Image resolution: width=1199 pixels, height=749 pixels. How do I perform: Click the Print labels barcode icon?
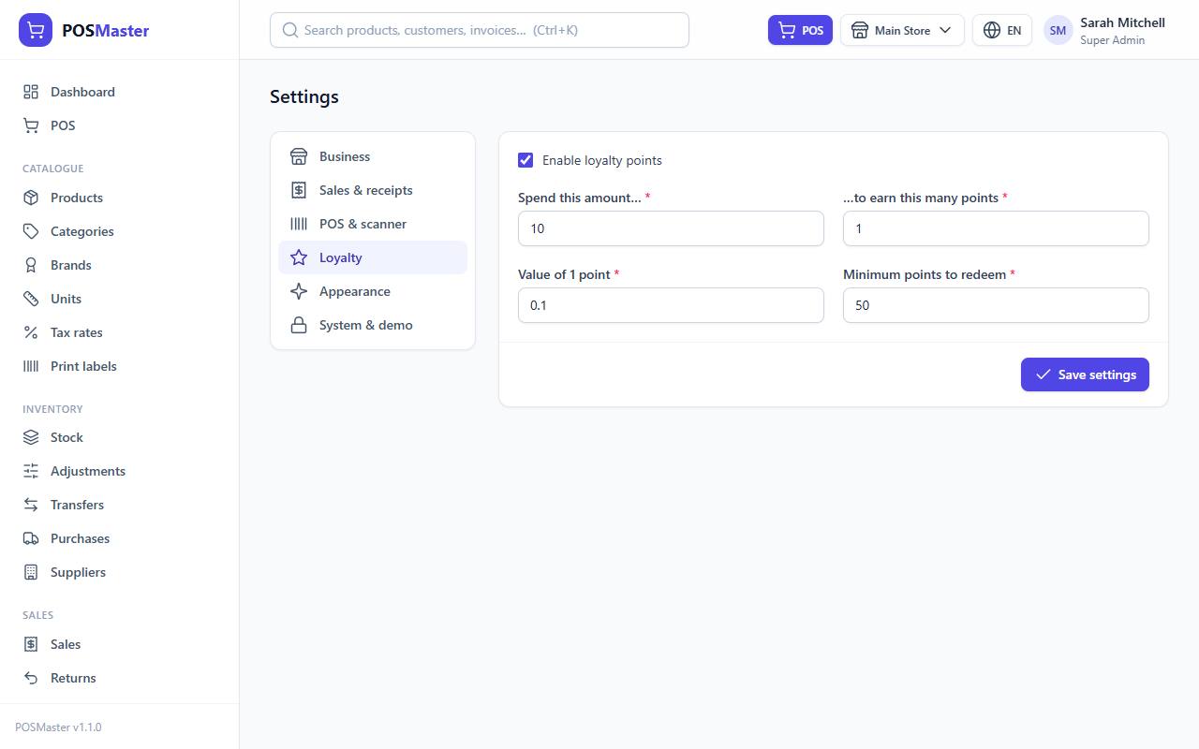tap(31, 366)
